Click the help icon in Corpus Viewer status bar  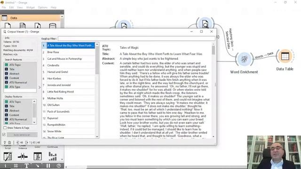click(x=5, y=143)
